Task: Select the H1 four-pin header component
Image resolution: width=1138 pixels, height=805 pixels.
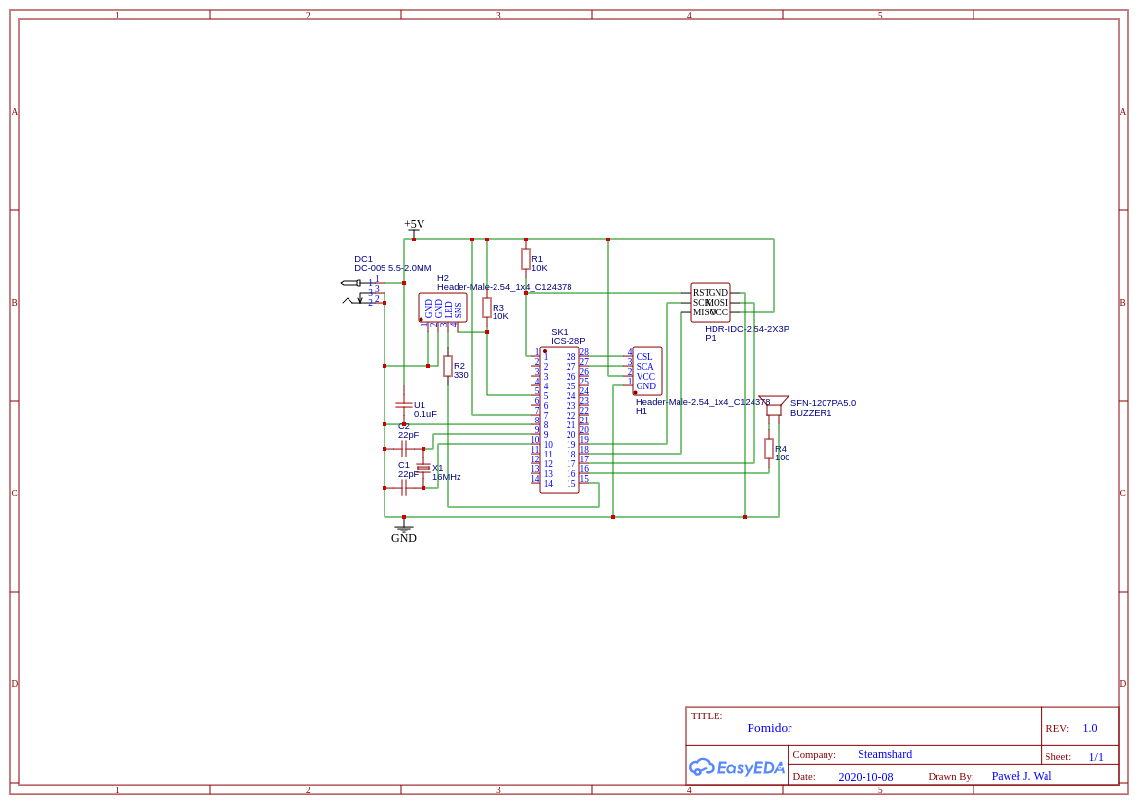Action: click(646, 371)
